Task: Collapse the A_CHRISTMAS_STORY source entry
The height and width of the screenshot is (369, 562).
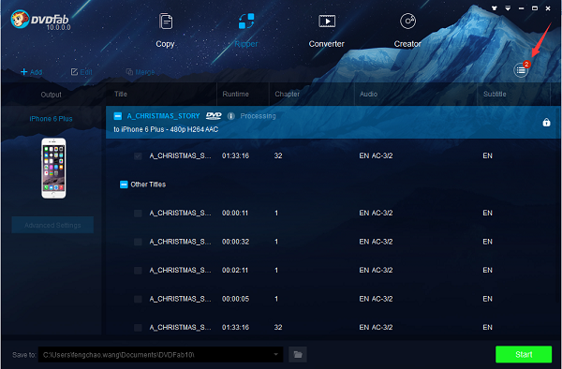Action: point(118,116)
